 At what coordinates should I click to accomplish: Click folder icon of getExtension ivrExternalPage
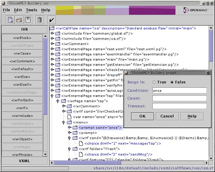point(58,65)
